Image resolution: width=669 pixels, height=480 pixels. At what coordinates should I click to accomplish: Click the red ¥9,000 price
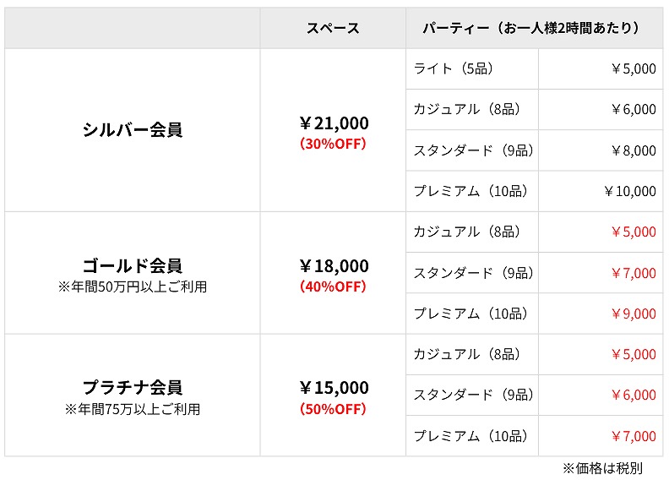pos(633,314)
